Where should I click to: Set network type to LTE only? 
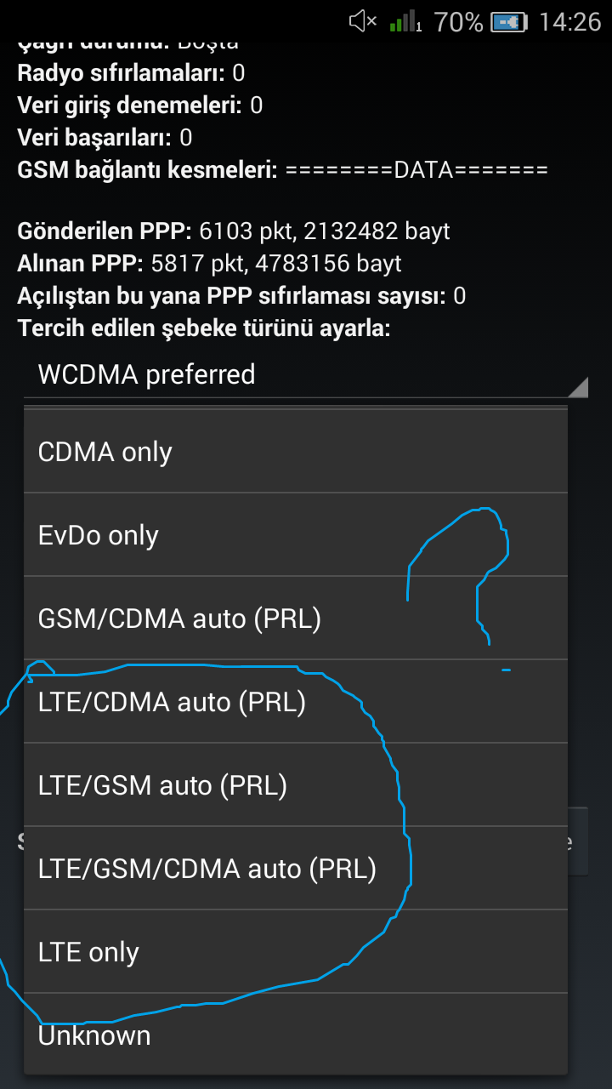pyautogui.click(x=295, y=952)
